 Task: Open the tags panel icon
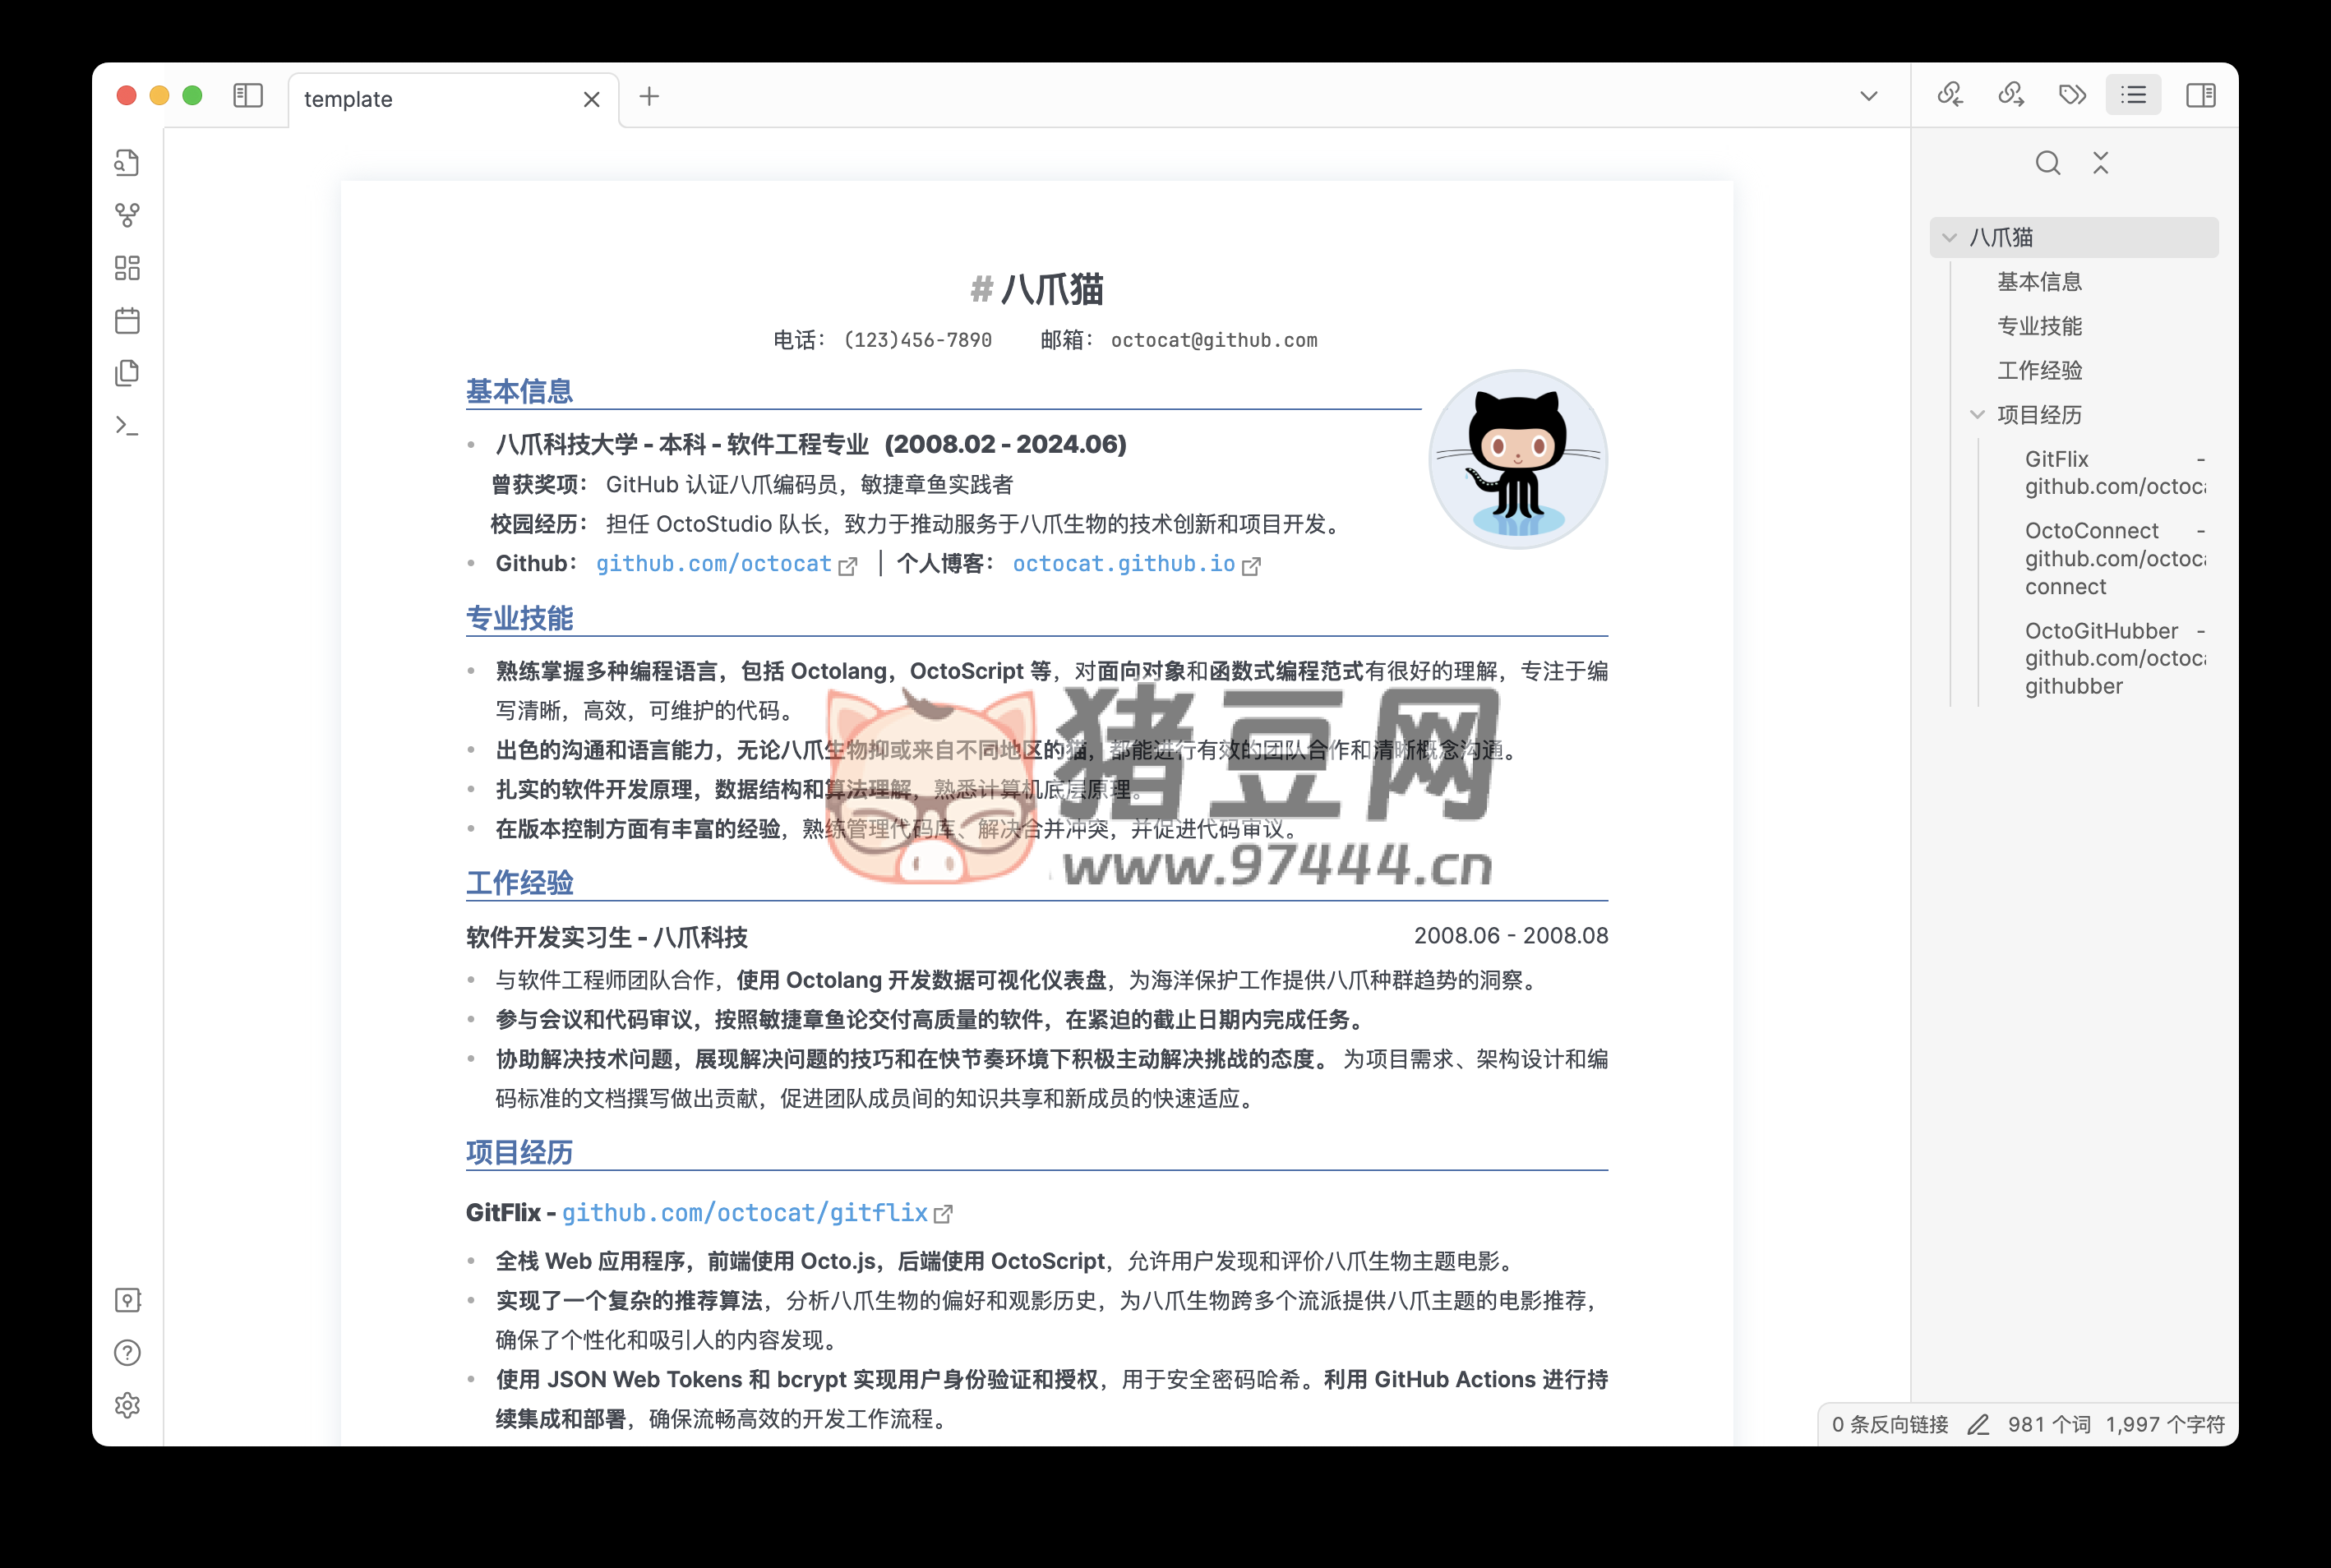point(2072,95)
